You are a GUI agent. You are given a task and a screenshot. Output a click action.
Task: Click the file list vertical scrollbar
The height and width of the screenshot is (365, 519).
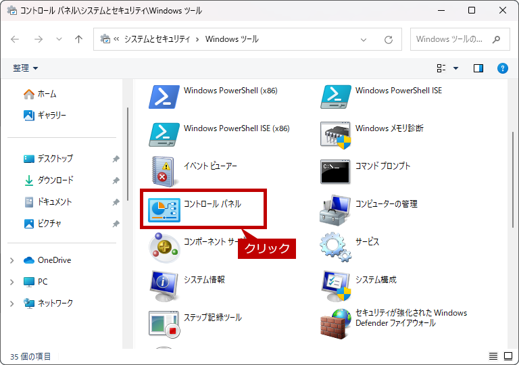(x=513, y=180)
